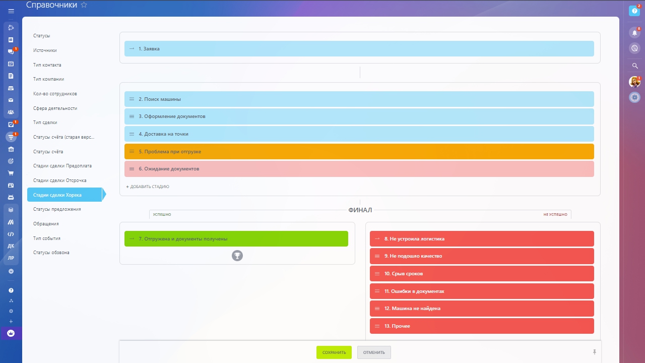Click drag handle of Поиск машины stage
The width and height of the screenshot is (645, 363).
[x=132, y=99]
